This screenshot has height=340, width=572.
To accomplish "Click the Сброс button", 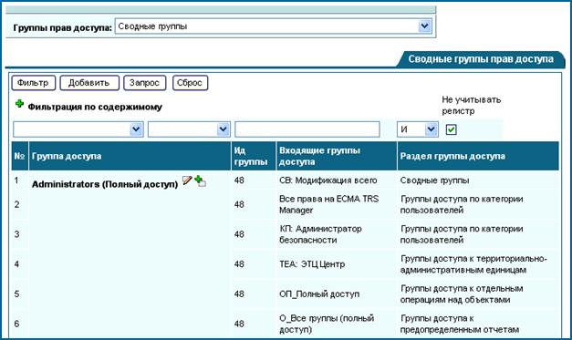I will 190,83.
